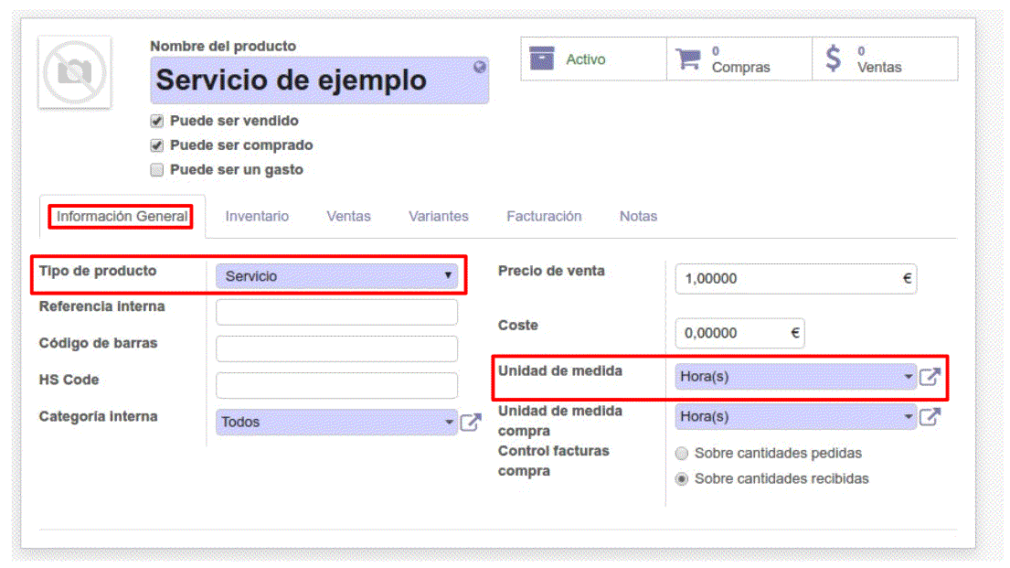Click the Ventas dollar sign icon
Image resolution: width=1010 pixels, height=568 pixels.
click(833, 59)
